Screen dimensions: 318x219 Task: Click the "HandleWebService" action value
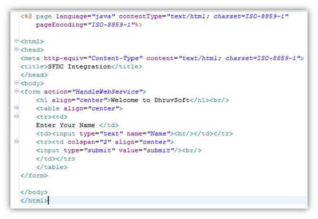coord(107,92)
